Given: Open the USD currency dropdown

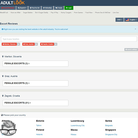Looking at the screenshot, I should [x=119, y=20].
